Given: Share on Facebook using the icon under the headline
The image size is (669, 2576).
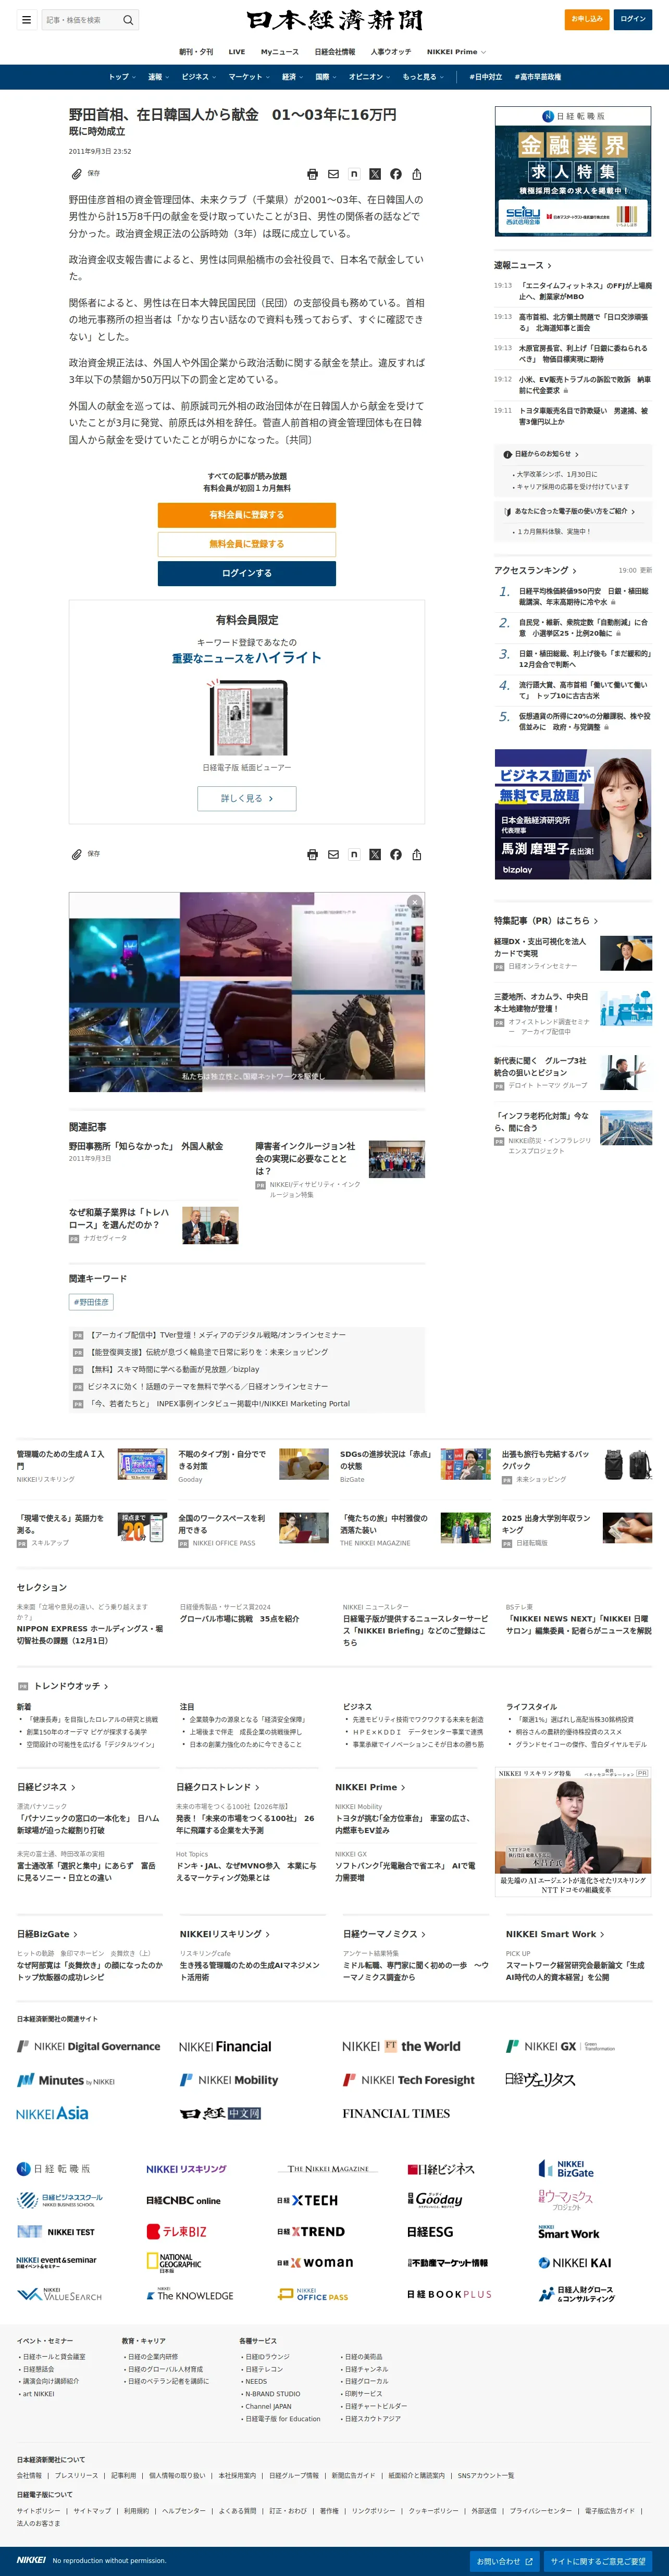Looking at the screenshot, I should pos(396,174).
